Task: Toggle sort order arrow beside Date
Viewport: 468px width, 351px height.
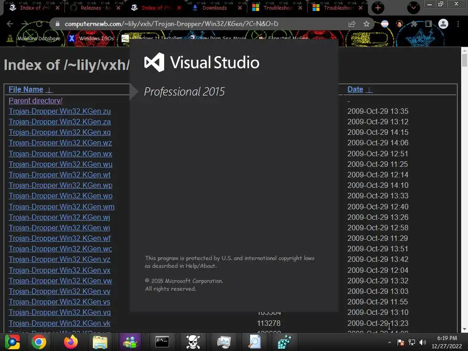Action: (x=369, y=90)
